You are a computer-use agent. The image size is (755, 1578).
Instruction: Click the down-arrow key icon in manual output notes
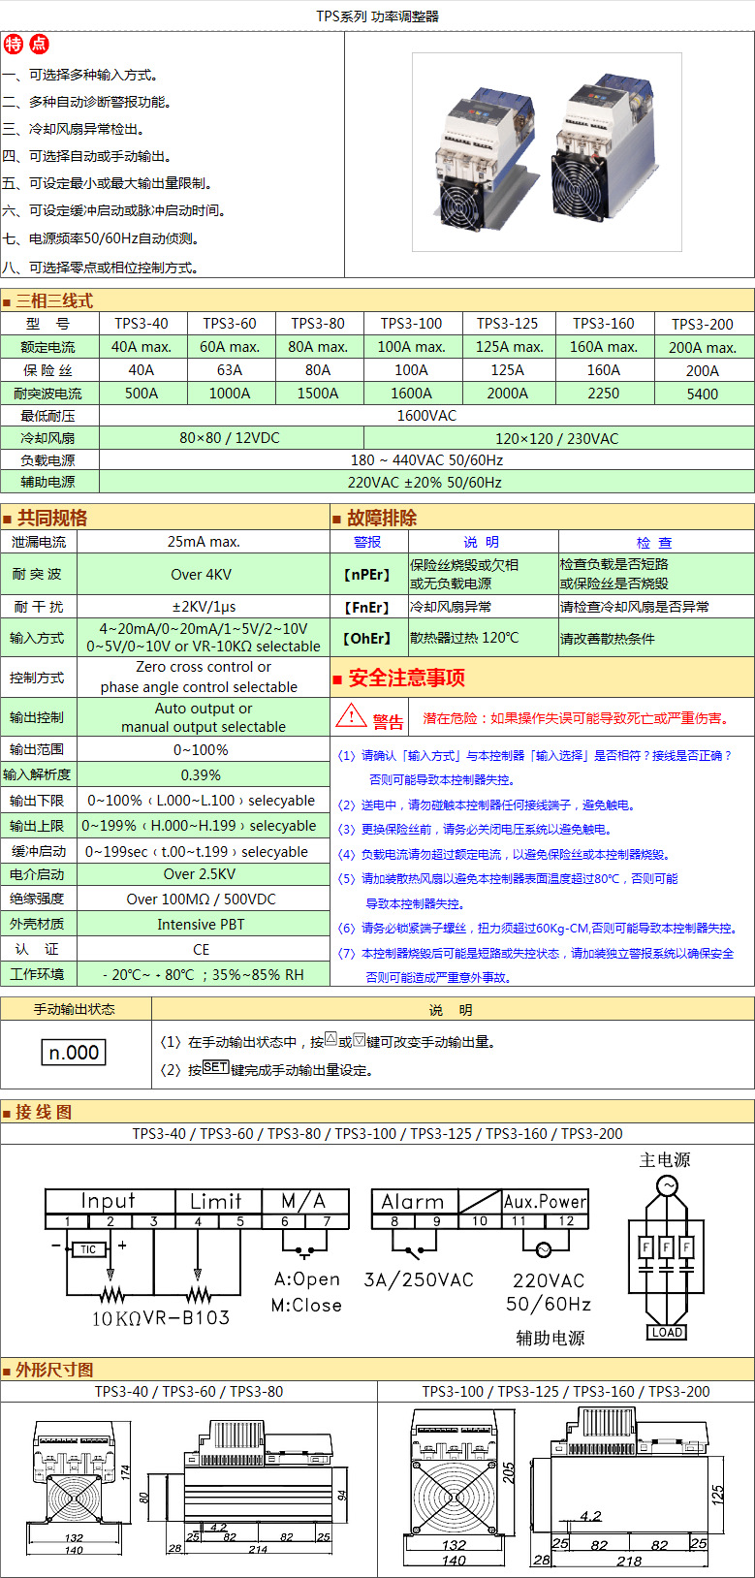pyautogui.click(x=360, y=1039)
